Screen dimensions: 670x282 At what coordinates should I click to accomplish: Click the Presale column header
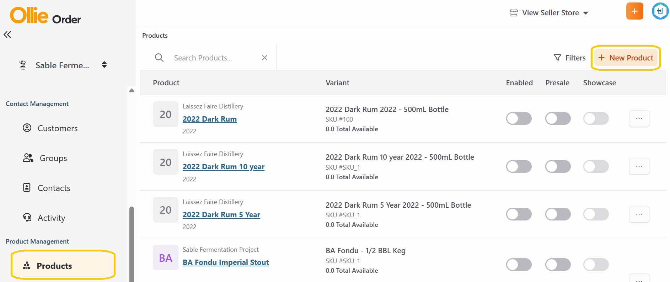(557, 83)
